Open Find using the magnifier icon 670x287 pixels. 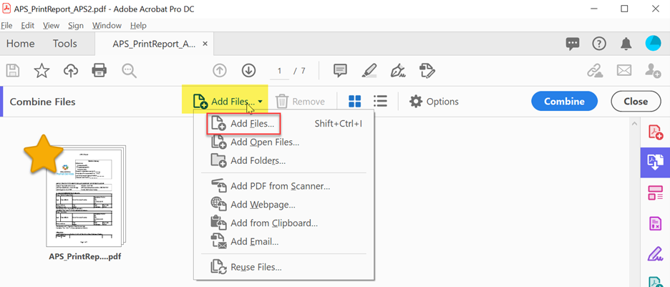click(x=129, y=71)
